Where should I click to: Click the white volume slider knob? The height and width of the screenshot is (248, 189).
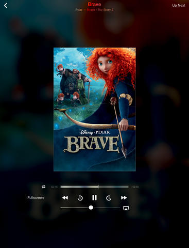pyautogui.click(x=91, y=208)
